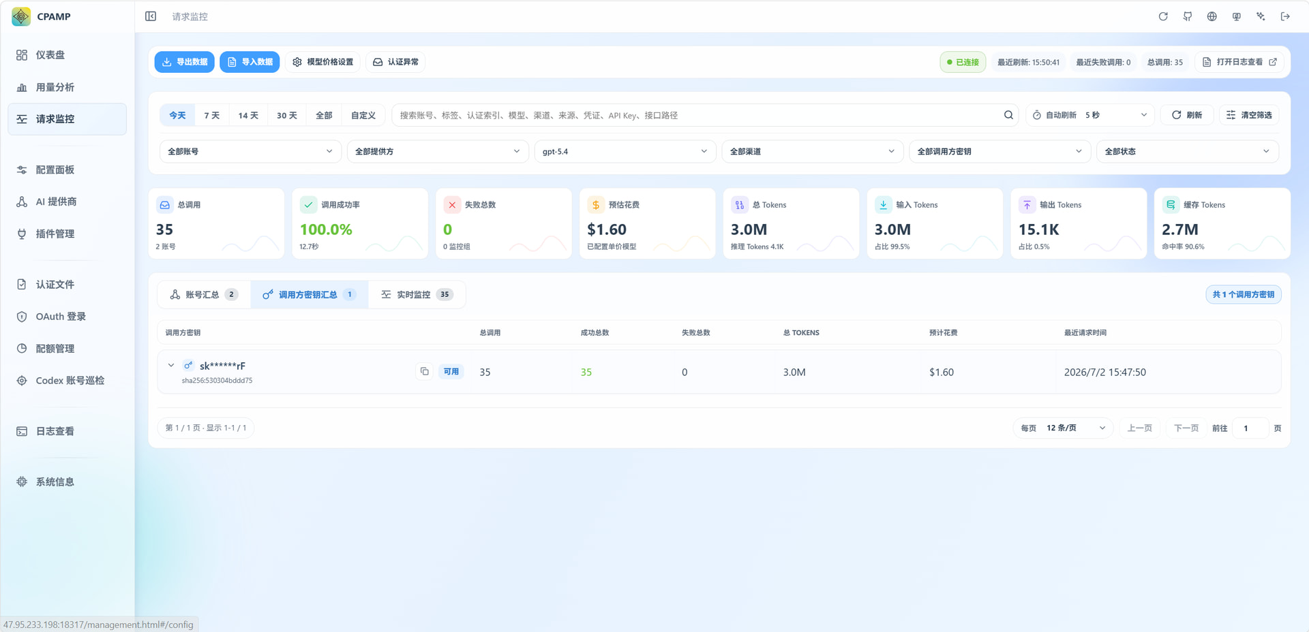This screenshot has width=1309, height=632.
Task: Click the 下一页 button
Action: pyautogui.click(x=1186, y=428)
